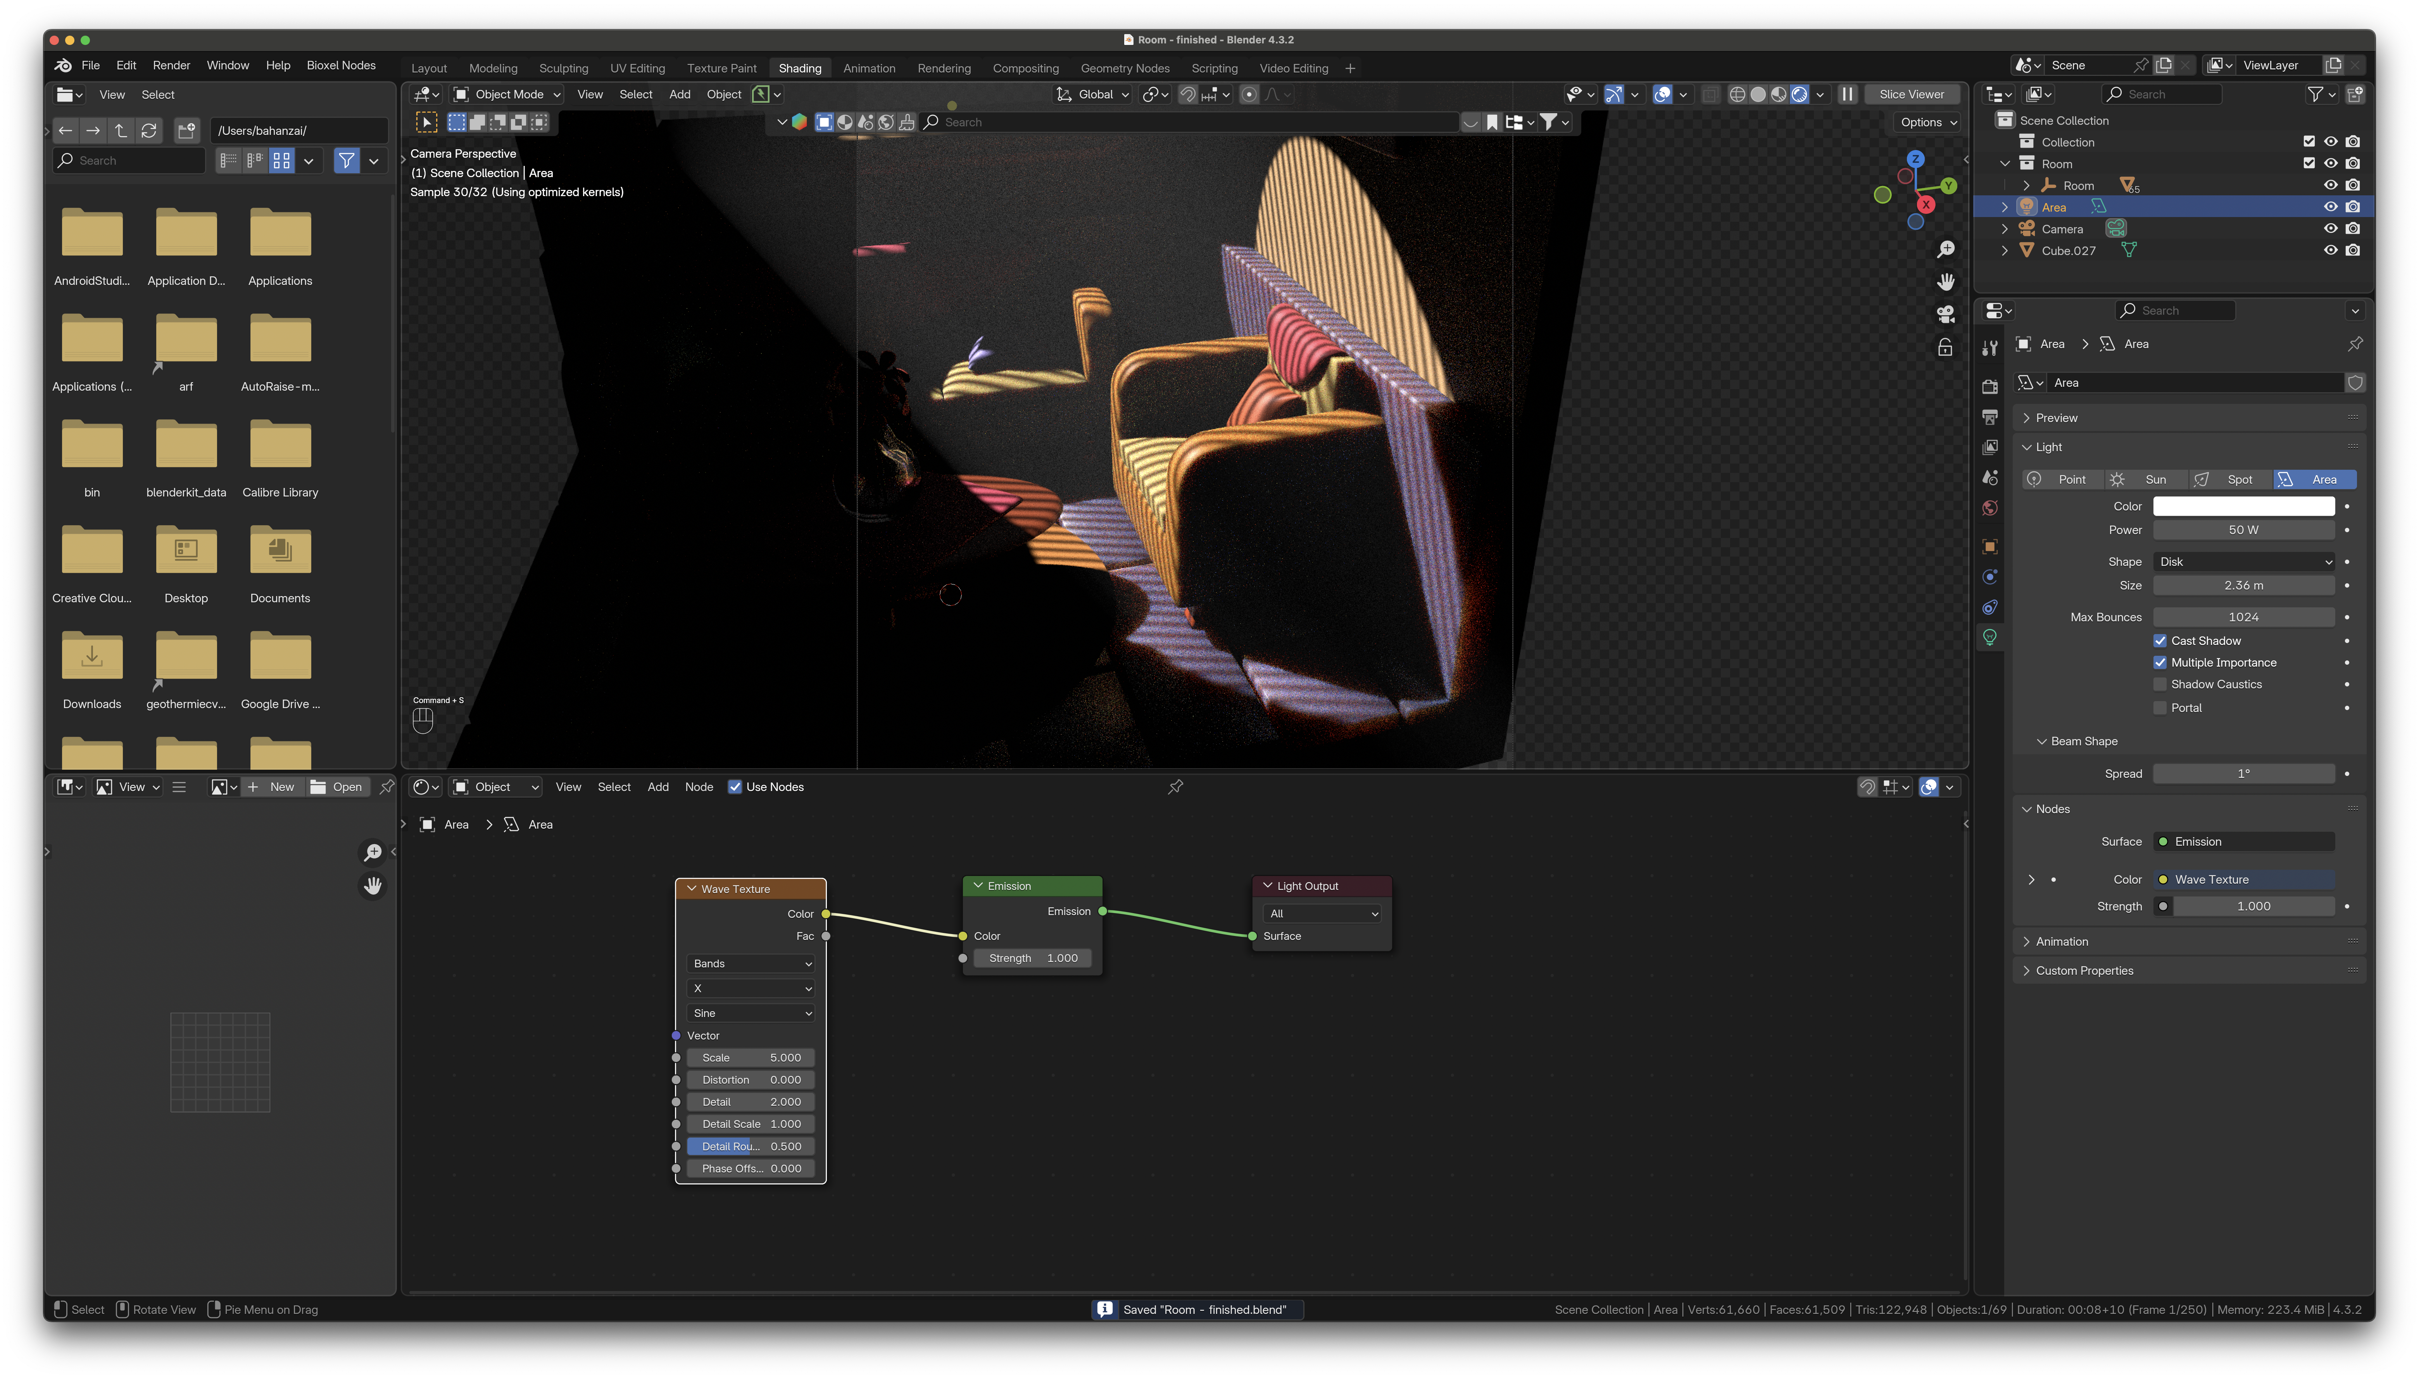Toggle the snapping magnet in viewport header
Viewport: 2419px width, 1379px height.
coord(1188,95)
